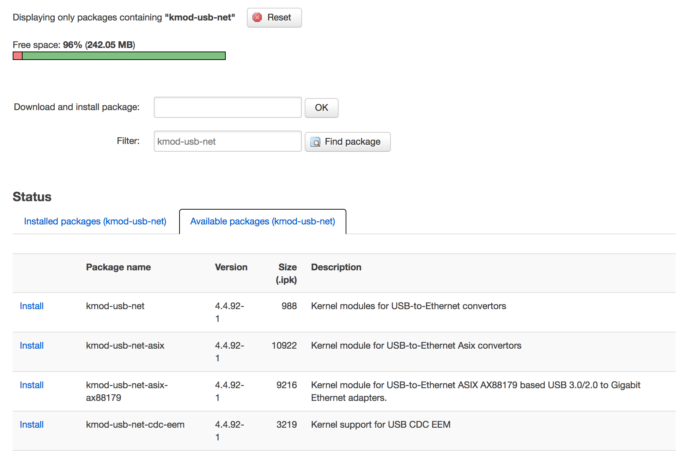Image resolution: width=680 pixels, height=451 pixels.
Task: Click the red used space segment
Action: click(18, 56)
